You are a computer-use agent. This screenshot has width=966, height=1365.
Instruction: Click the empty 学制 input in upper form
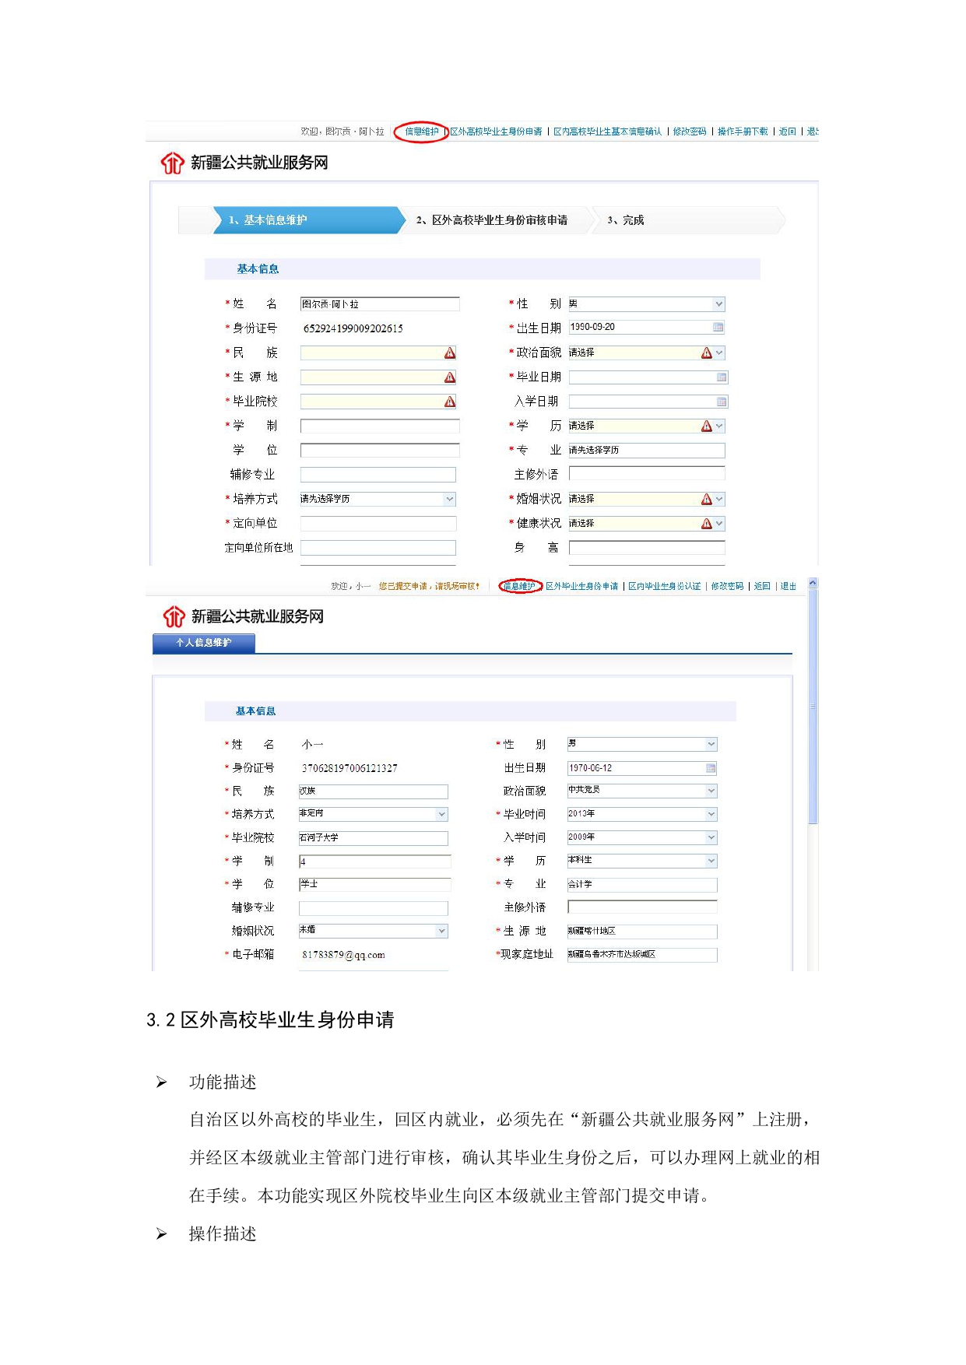pyautogui.click(x=380, y=426)
